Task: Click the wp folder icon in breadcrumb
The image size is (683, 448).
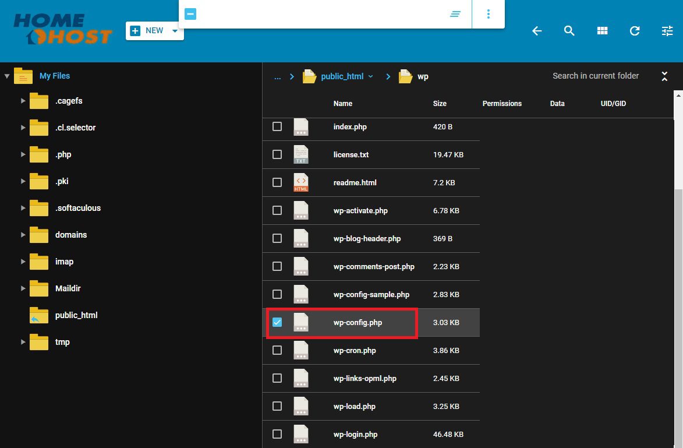Action: pos(405,76)
